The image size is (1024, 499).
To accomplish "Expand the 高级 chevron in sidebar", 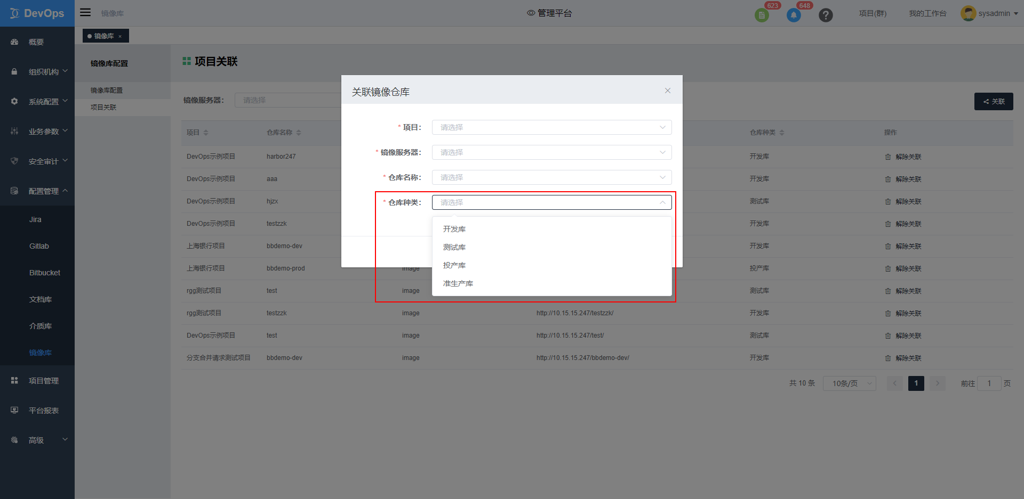I will tap(65, 439).
